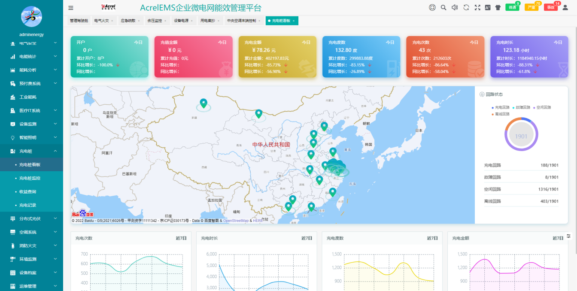Open the yellow 严重 alarm button
The image size is (577, 291).
(531, 7)
